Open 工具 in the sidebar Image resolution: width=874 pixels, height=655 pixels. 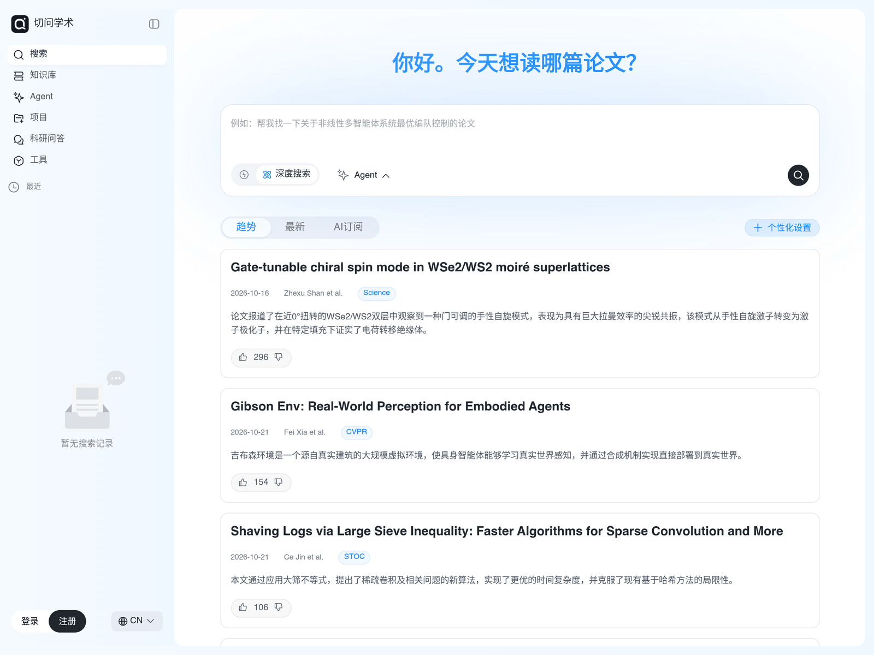(x=87, y=160)
